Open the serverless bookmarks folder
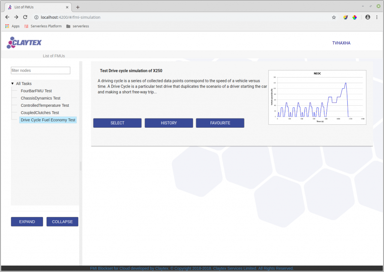 pyautogui.click(x=78, y=26)
